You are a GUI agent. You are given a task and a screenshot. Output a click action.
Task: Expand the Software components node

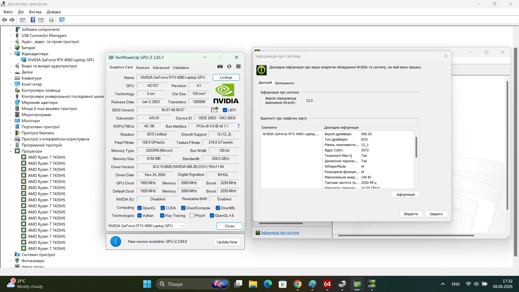[11, 29]
